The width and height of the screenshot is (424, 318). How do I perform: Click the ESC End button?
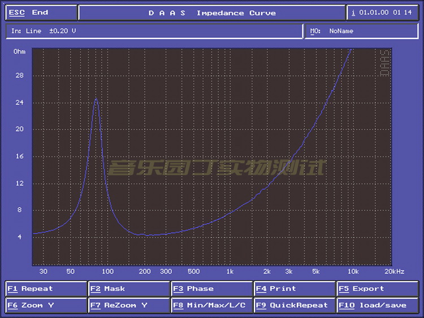click(x=41, y=12)
